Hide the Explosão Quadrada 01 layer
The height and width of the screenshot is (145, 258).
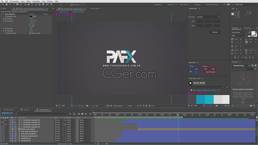pyautogui.click(x=2, y=136)
